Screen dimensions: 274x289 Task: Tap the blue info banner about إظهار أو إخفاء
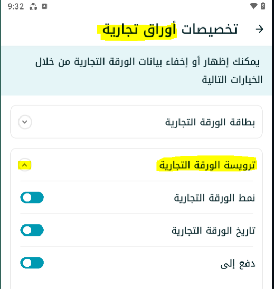click(x=136, y=70)
